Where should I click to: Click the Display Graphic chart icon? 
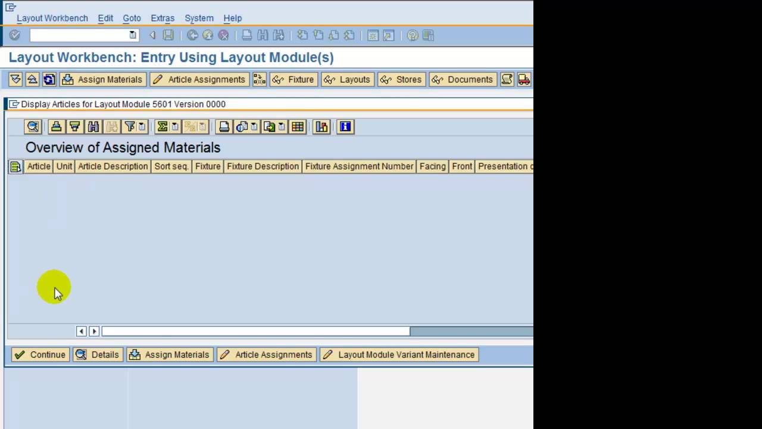pyautogui.click(x=321, y=126)
